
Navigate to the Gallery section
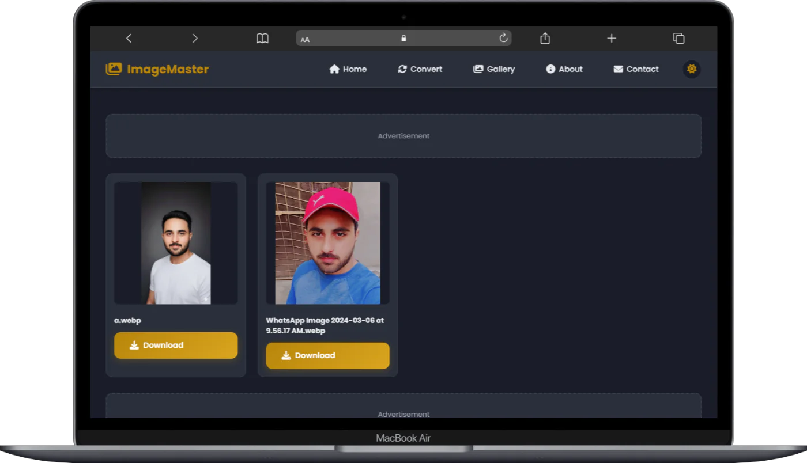[493, 69]
